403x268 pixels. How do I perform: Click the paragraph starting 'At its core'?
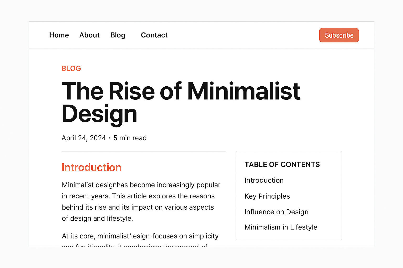[x=140, y=236]
